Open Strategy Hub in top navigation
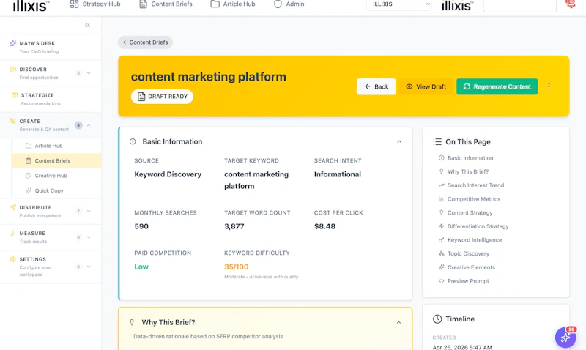The width and height of the screenshot is (586, 350). point(95,4)
